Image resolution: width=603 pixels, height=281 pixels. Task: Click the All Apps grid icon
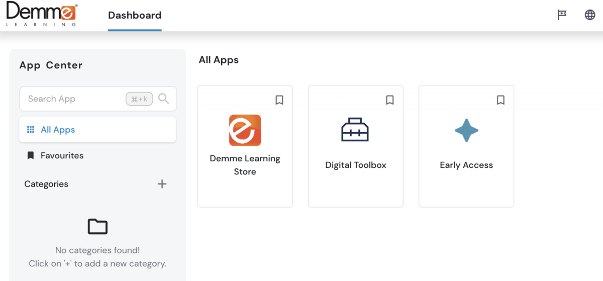[x=31, y=130]
